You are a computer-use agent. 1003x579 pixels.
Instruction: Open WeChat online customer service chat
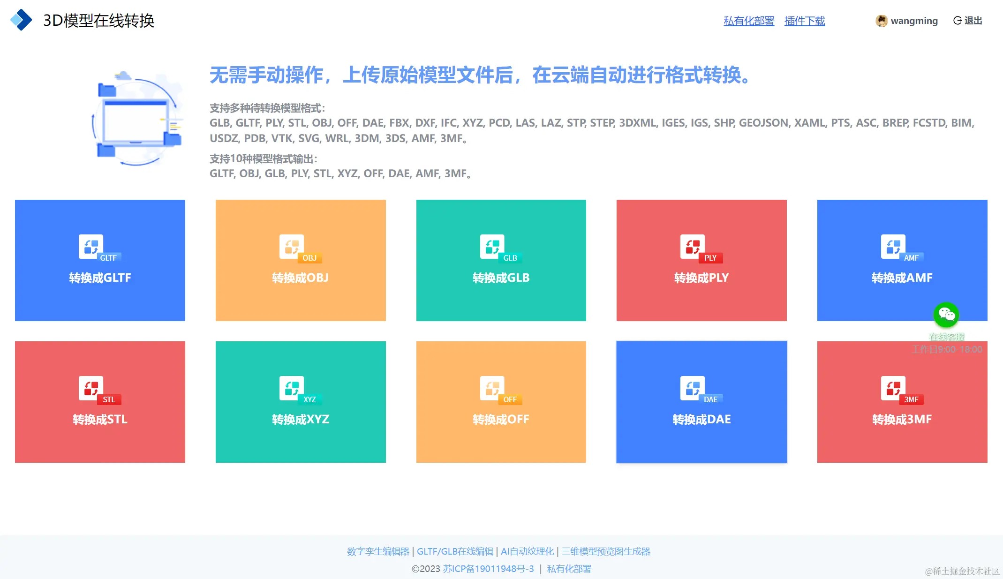[x=946, y=315]
